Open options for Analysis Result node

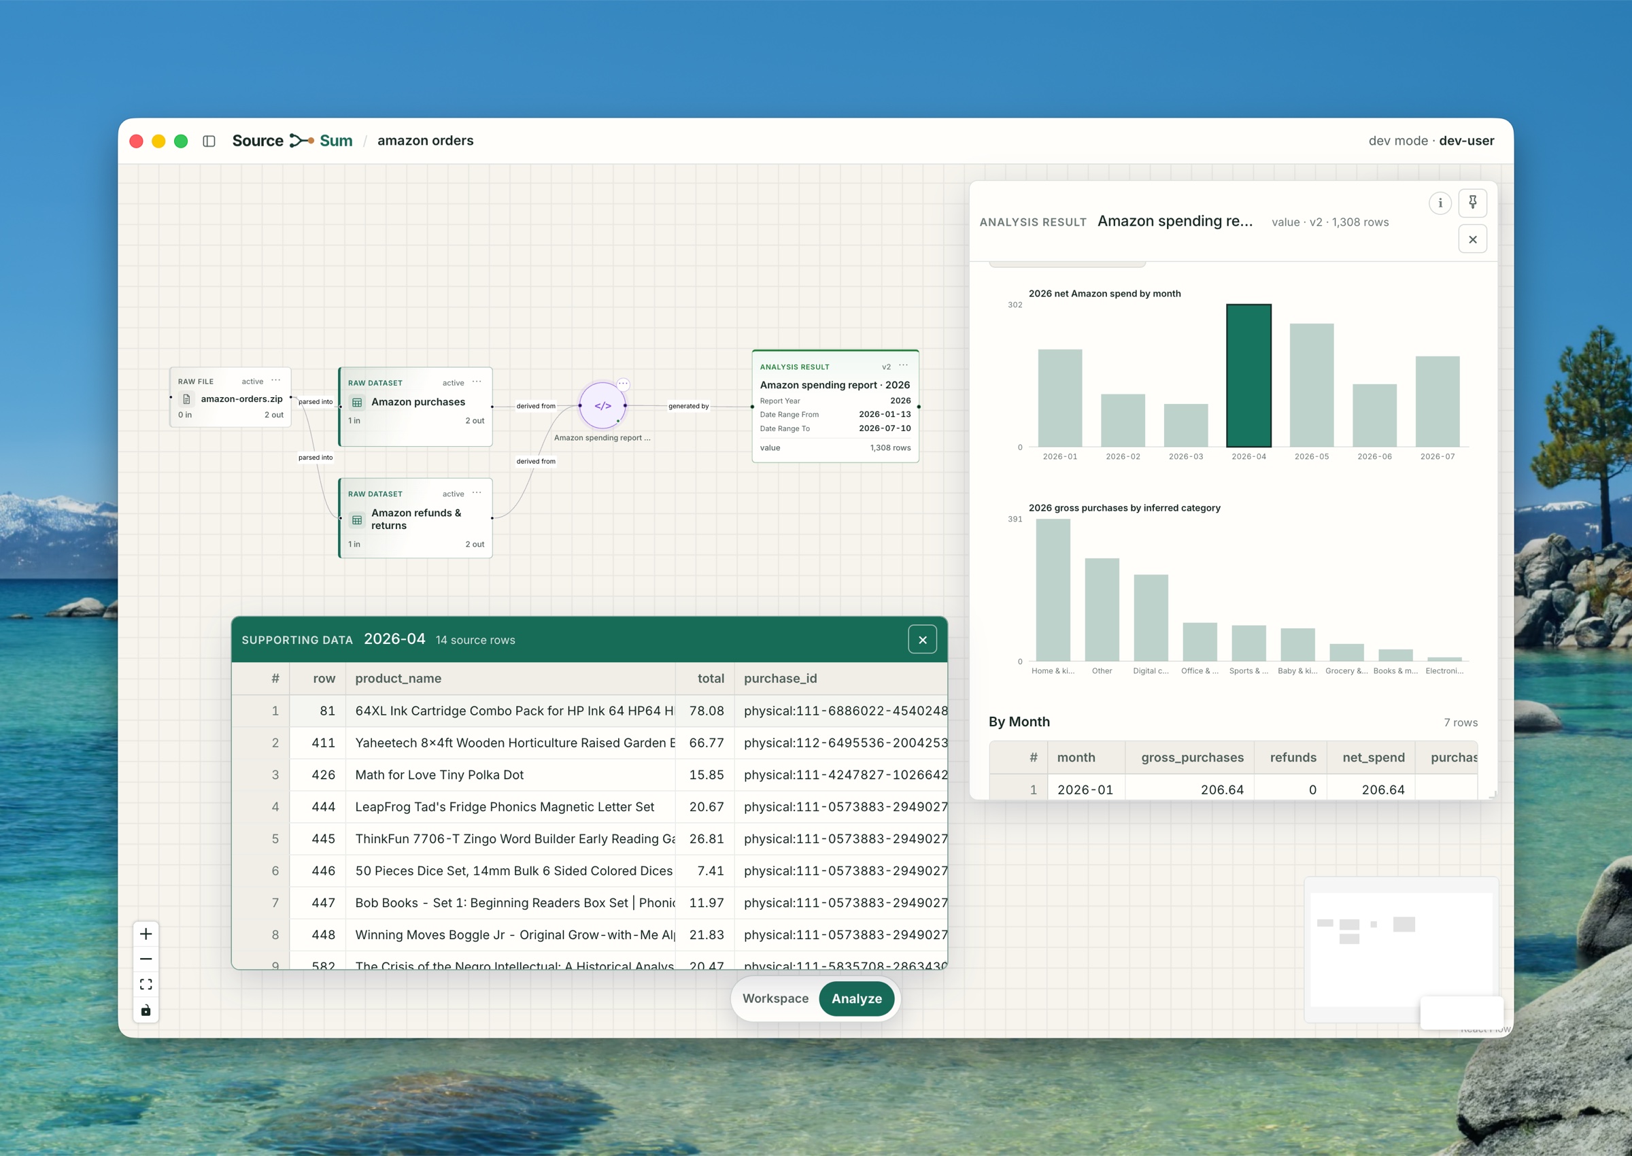coord(903,366)
